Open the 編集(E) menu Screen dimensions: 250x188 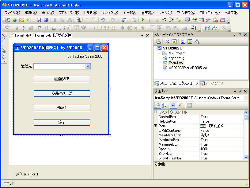coord(31,13)
